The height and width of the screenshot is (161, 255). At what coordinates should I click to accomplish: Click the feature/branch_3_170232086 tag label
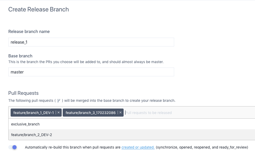click(90, 112)
